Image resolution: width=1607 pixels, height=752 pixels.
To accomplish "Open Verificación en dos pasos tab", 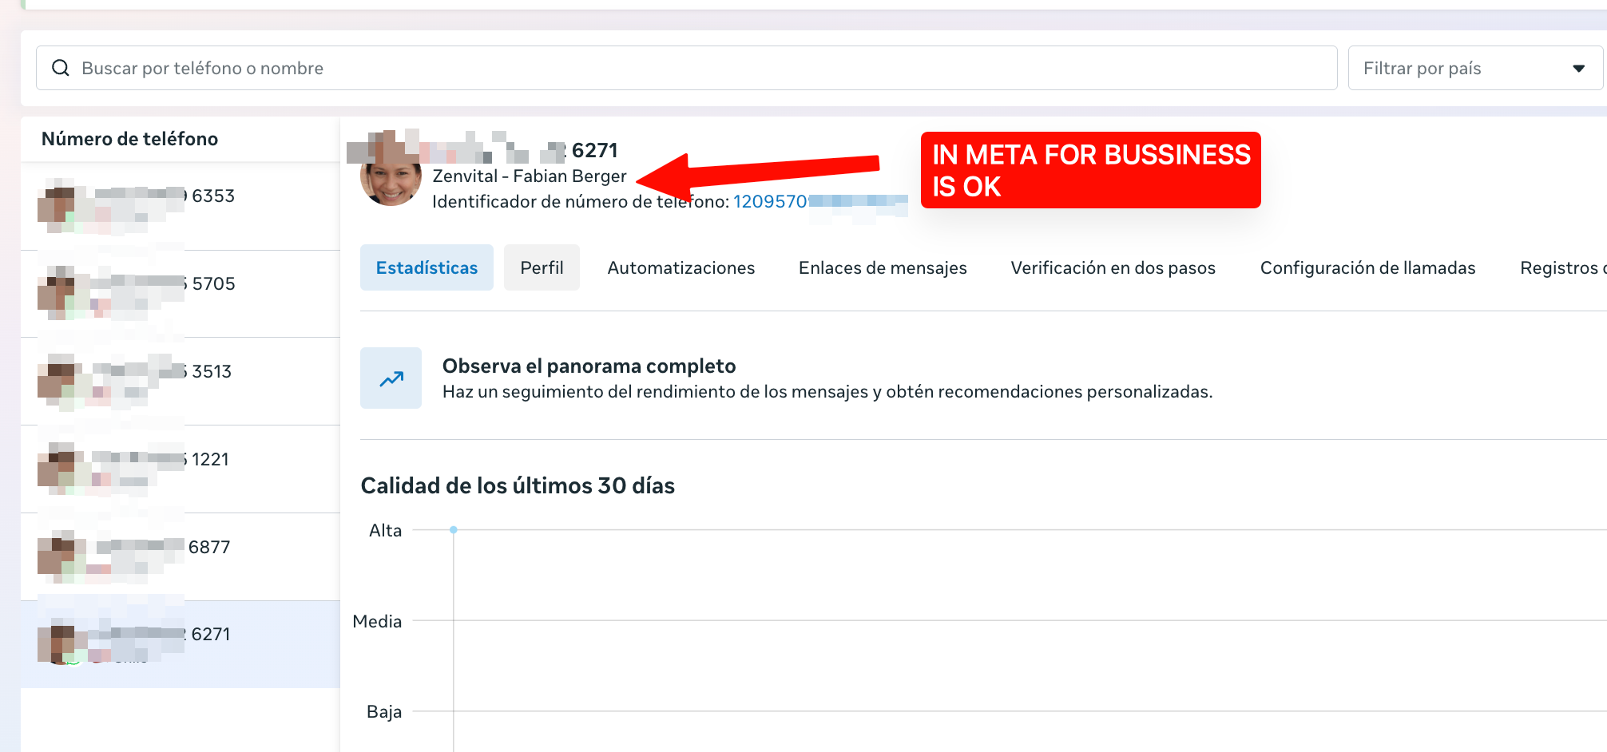I will coord(1113,267).
